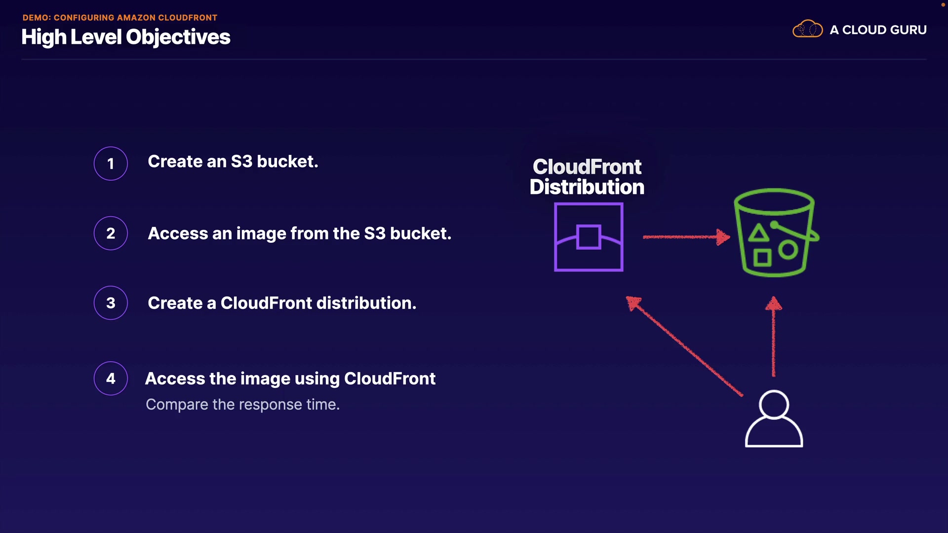Select the white user person icon
Image resolution: width=948 pixels, height=533 pixels.
click(774, 419)
